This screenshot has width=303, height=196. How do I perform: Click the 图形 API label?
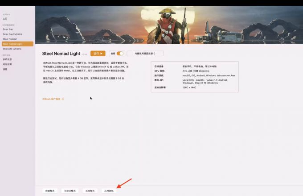[159, 80]
